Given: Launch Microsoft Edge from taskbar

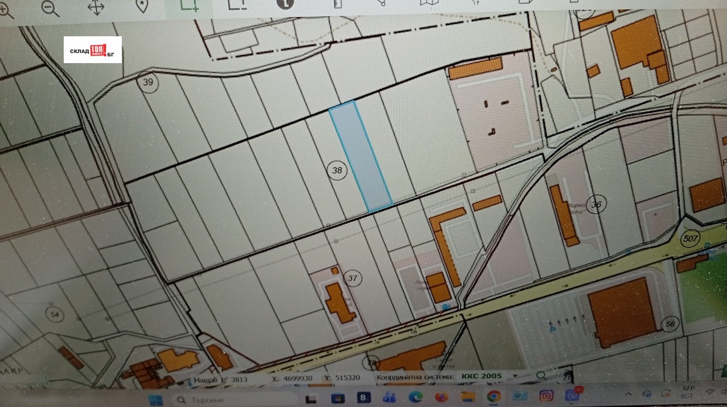Looking at the screenshot, I should pos(415,397).
